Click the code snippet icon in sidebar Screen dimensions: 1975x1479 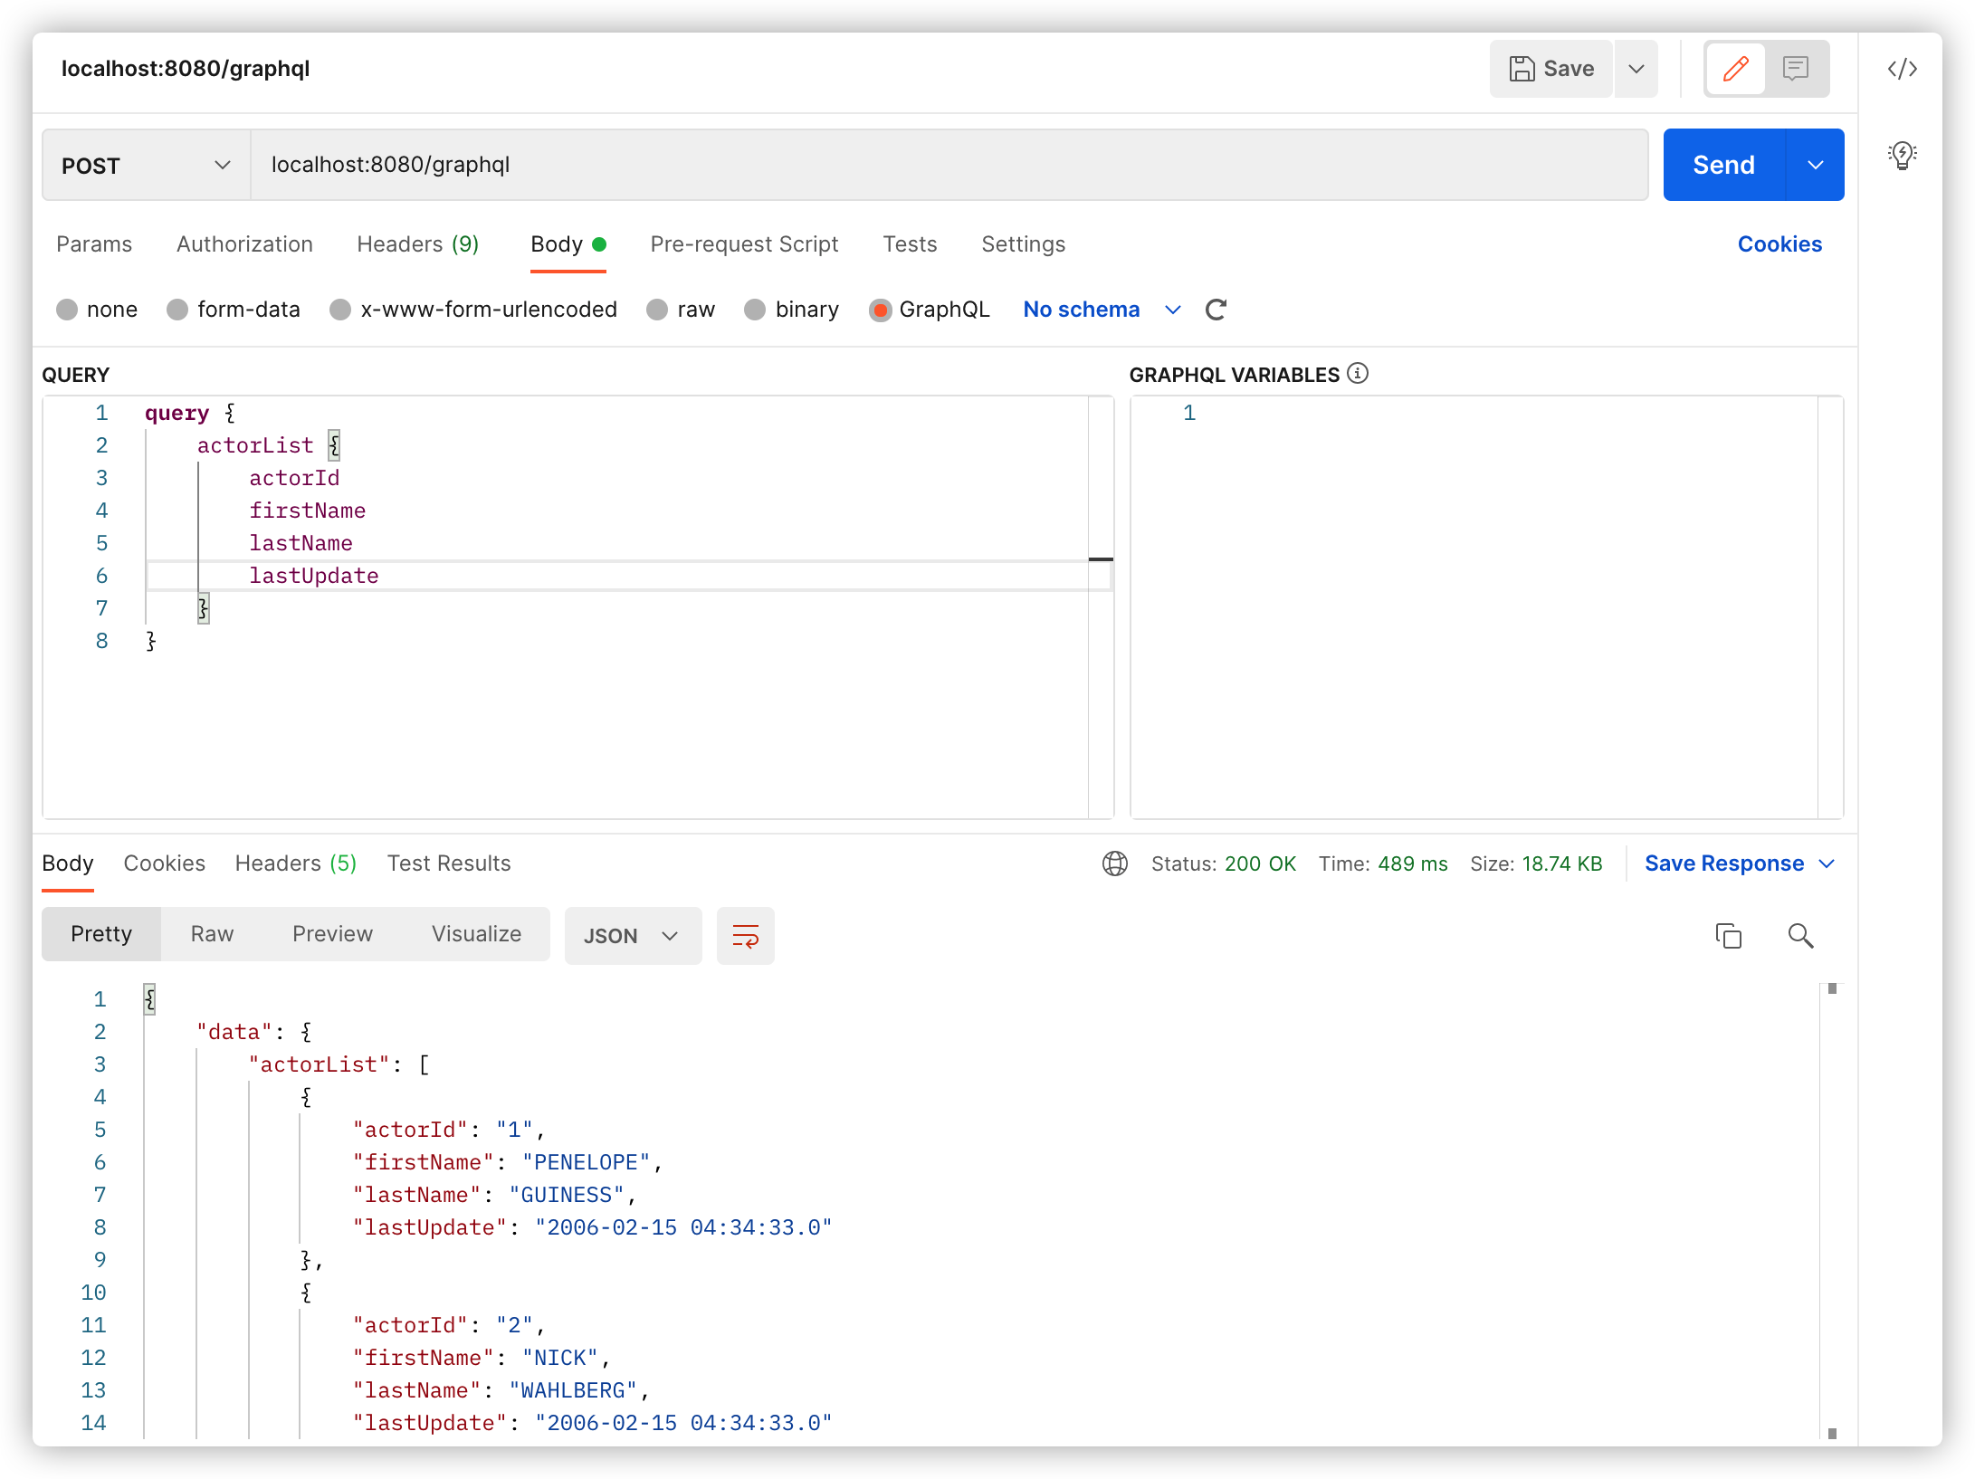click(x=1902, y=69)
